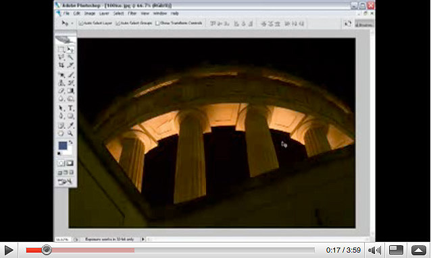Select the Blur tool
The width and height of the screenshot is (431, 258).
[61, 99]
